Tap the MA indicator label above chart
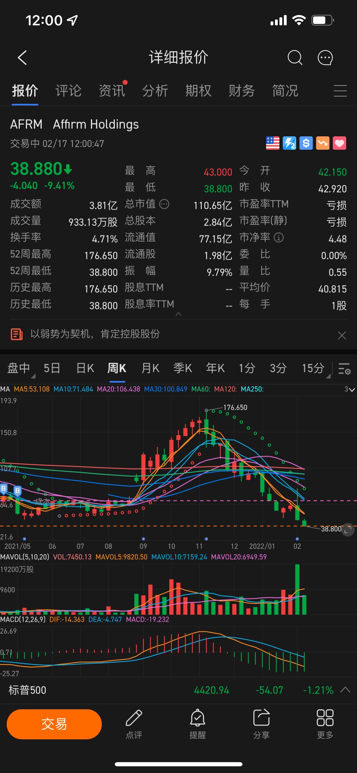 point(5,389)
